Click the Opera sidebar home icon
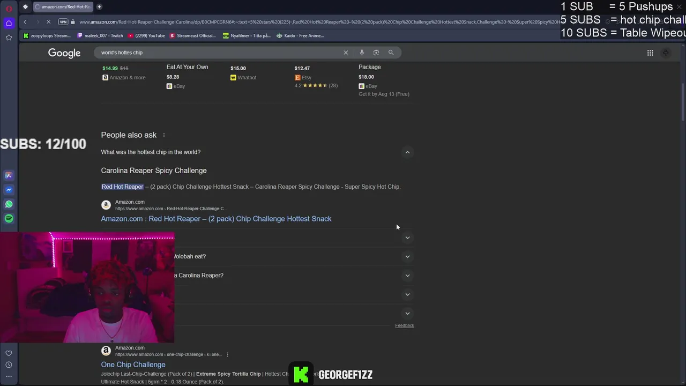The width and height of the screenshot is (686, 386). tap(9, 23)
